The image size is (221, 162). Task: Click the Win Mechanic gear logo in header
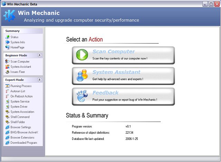(9, 16)
